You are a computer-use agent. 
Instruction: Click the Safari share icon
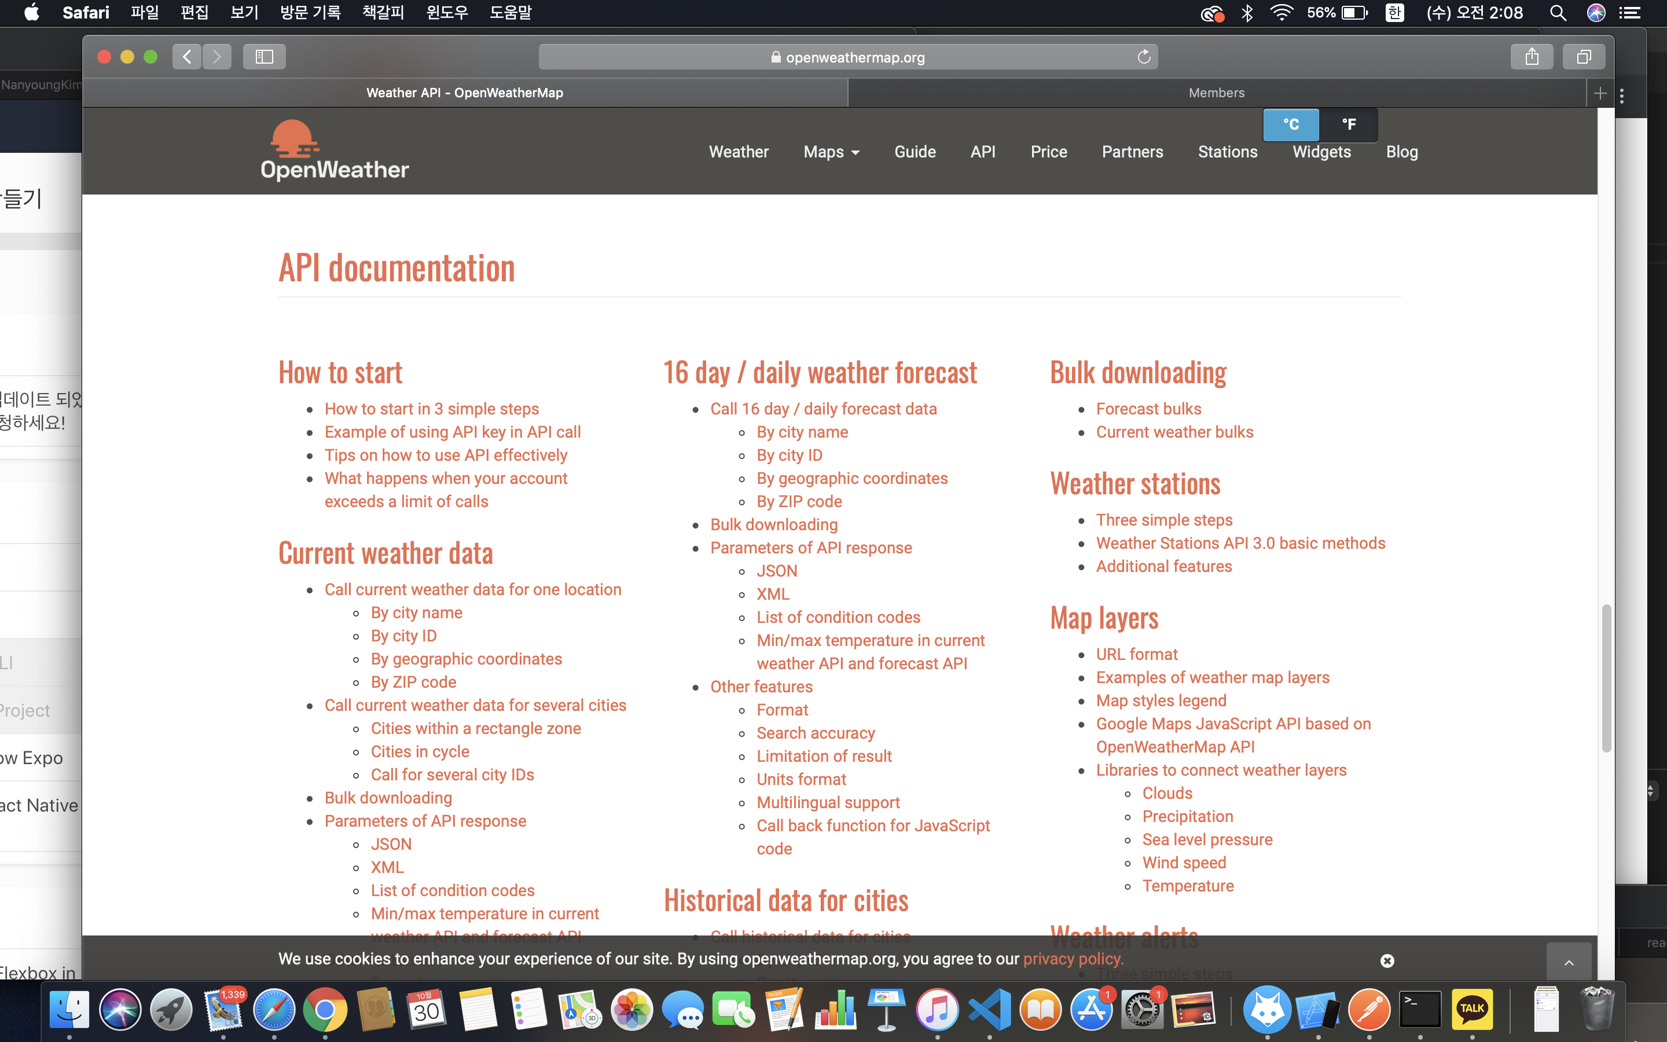pos(1532,57)
